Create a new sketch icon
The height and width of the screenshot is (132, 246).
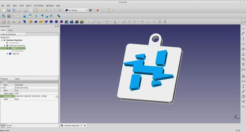[x=4, y=22]
